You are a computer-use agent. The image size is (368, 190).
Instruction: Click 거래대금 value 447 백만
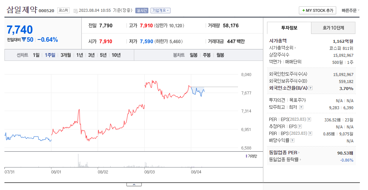[x=236, y=41]
